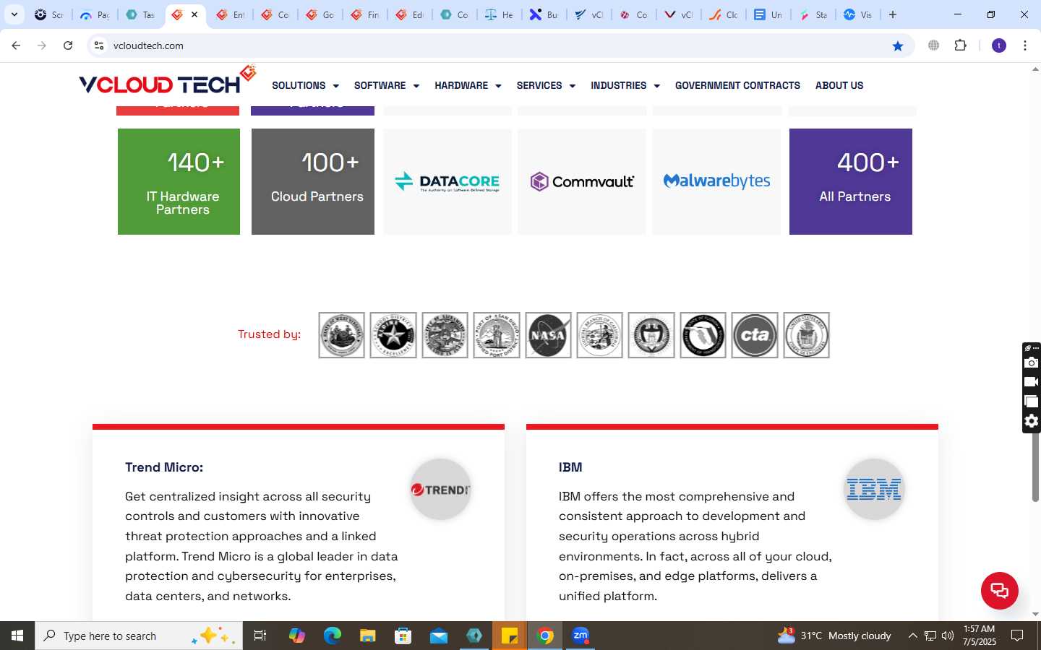Open the Chrome three-dot menu
This screenshot has height=650, width=1041.
(1025, 45)
